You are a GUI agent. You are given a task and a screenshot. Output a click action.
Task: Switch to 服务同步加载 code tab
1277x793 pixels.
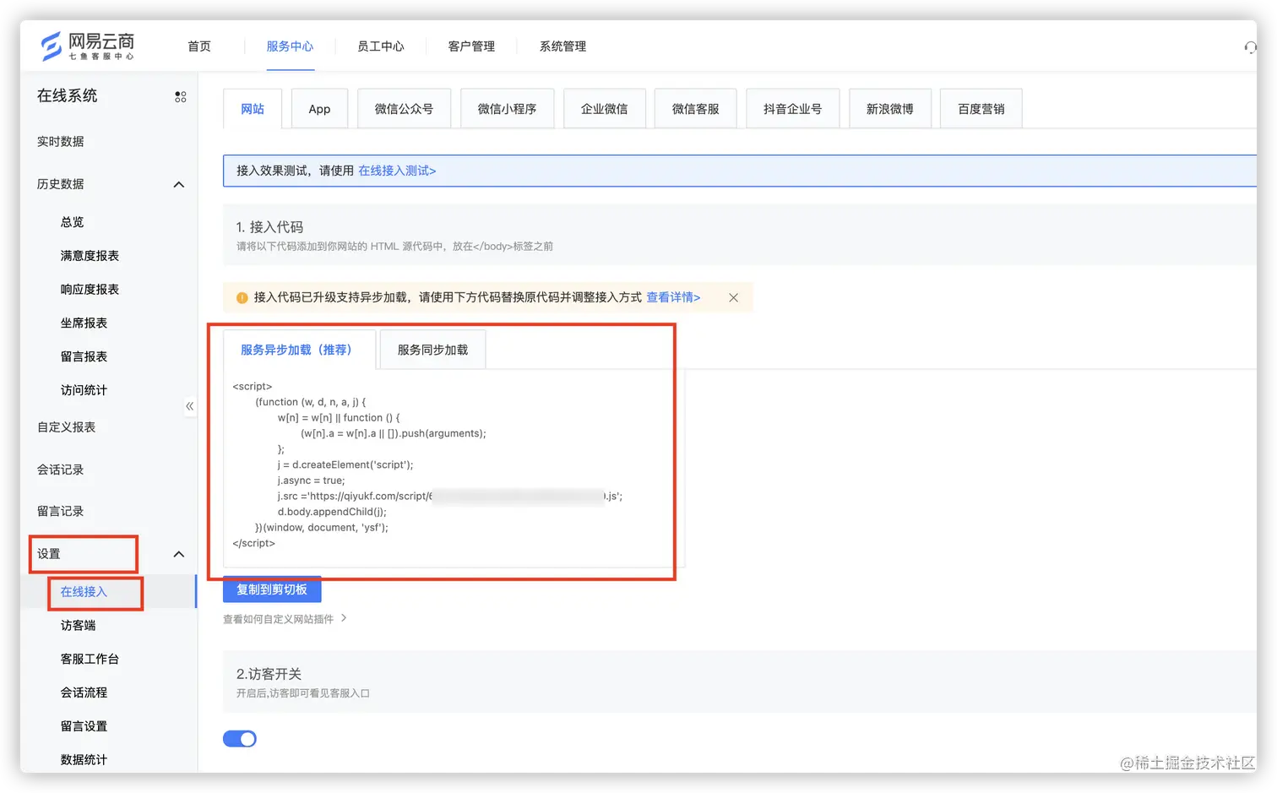432,350
